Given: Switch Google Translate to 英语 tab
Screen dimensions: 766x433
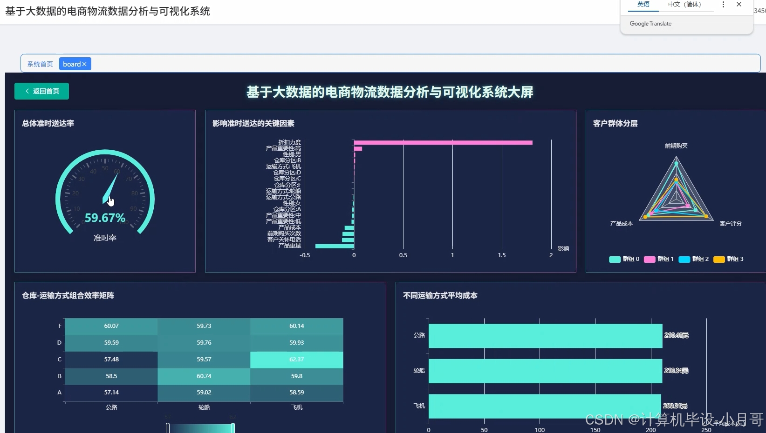Looking at the screenshot, I should point(643,5).
